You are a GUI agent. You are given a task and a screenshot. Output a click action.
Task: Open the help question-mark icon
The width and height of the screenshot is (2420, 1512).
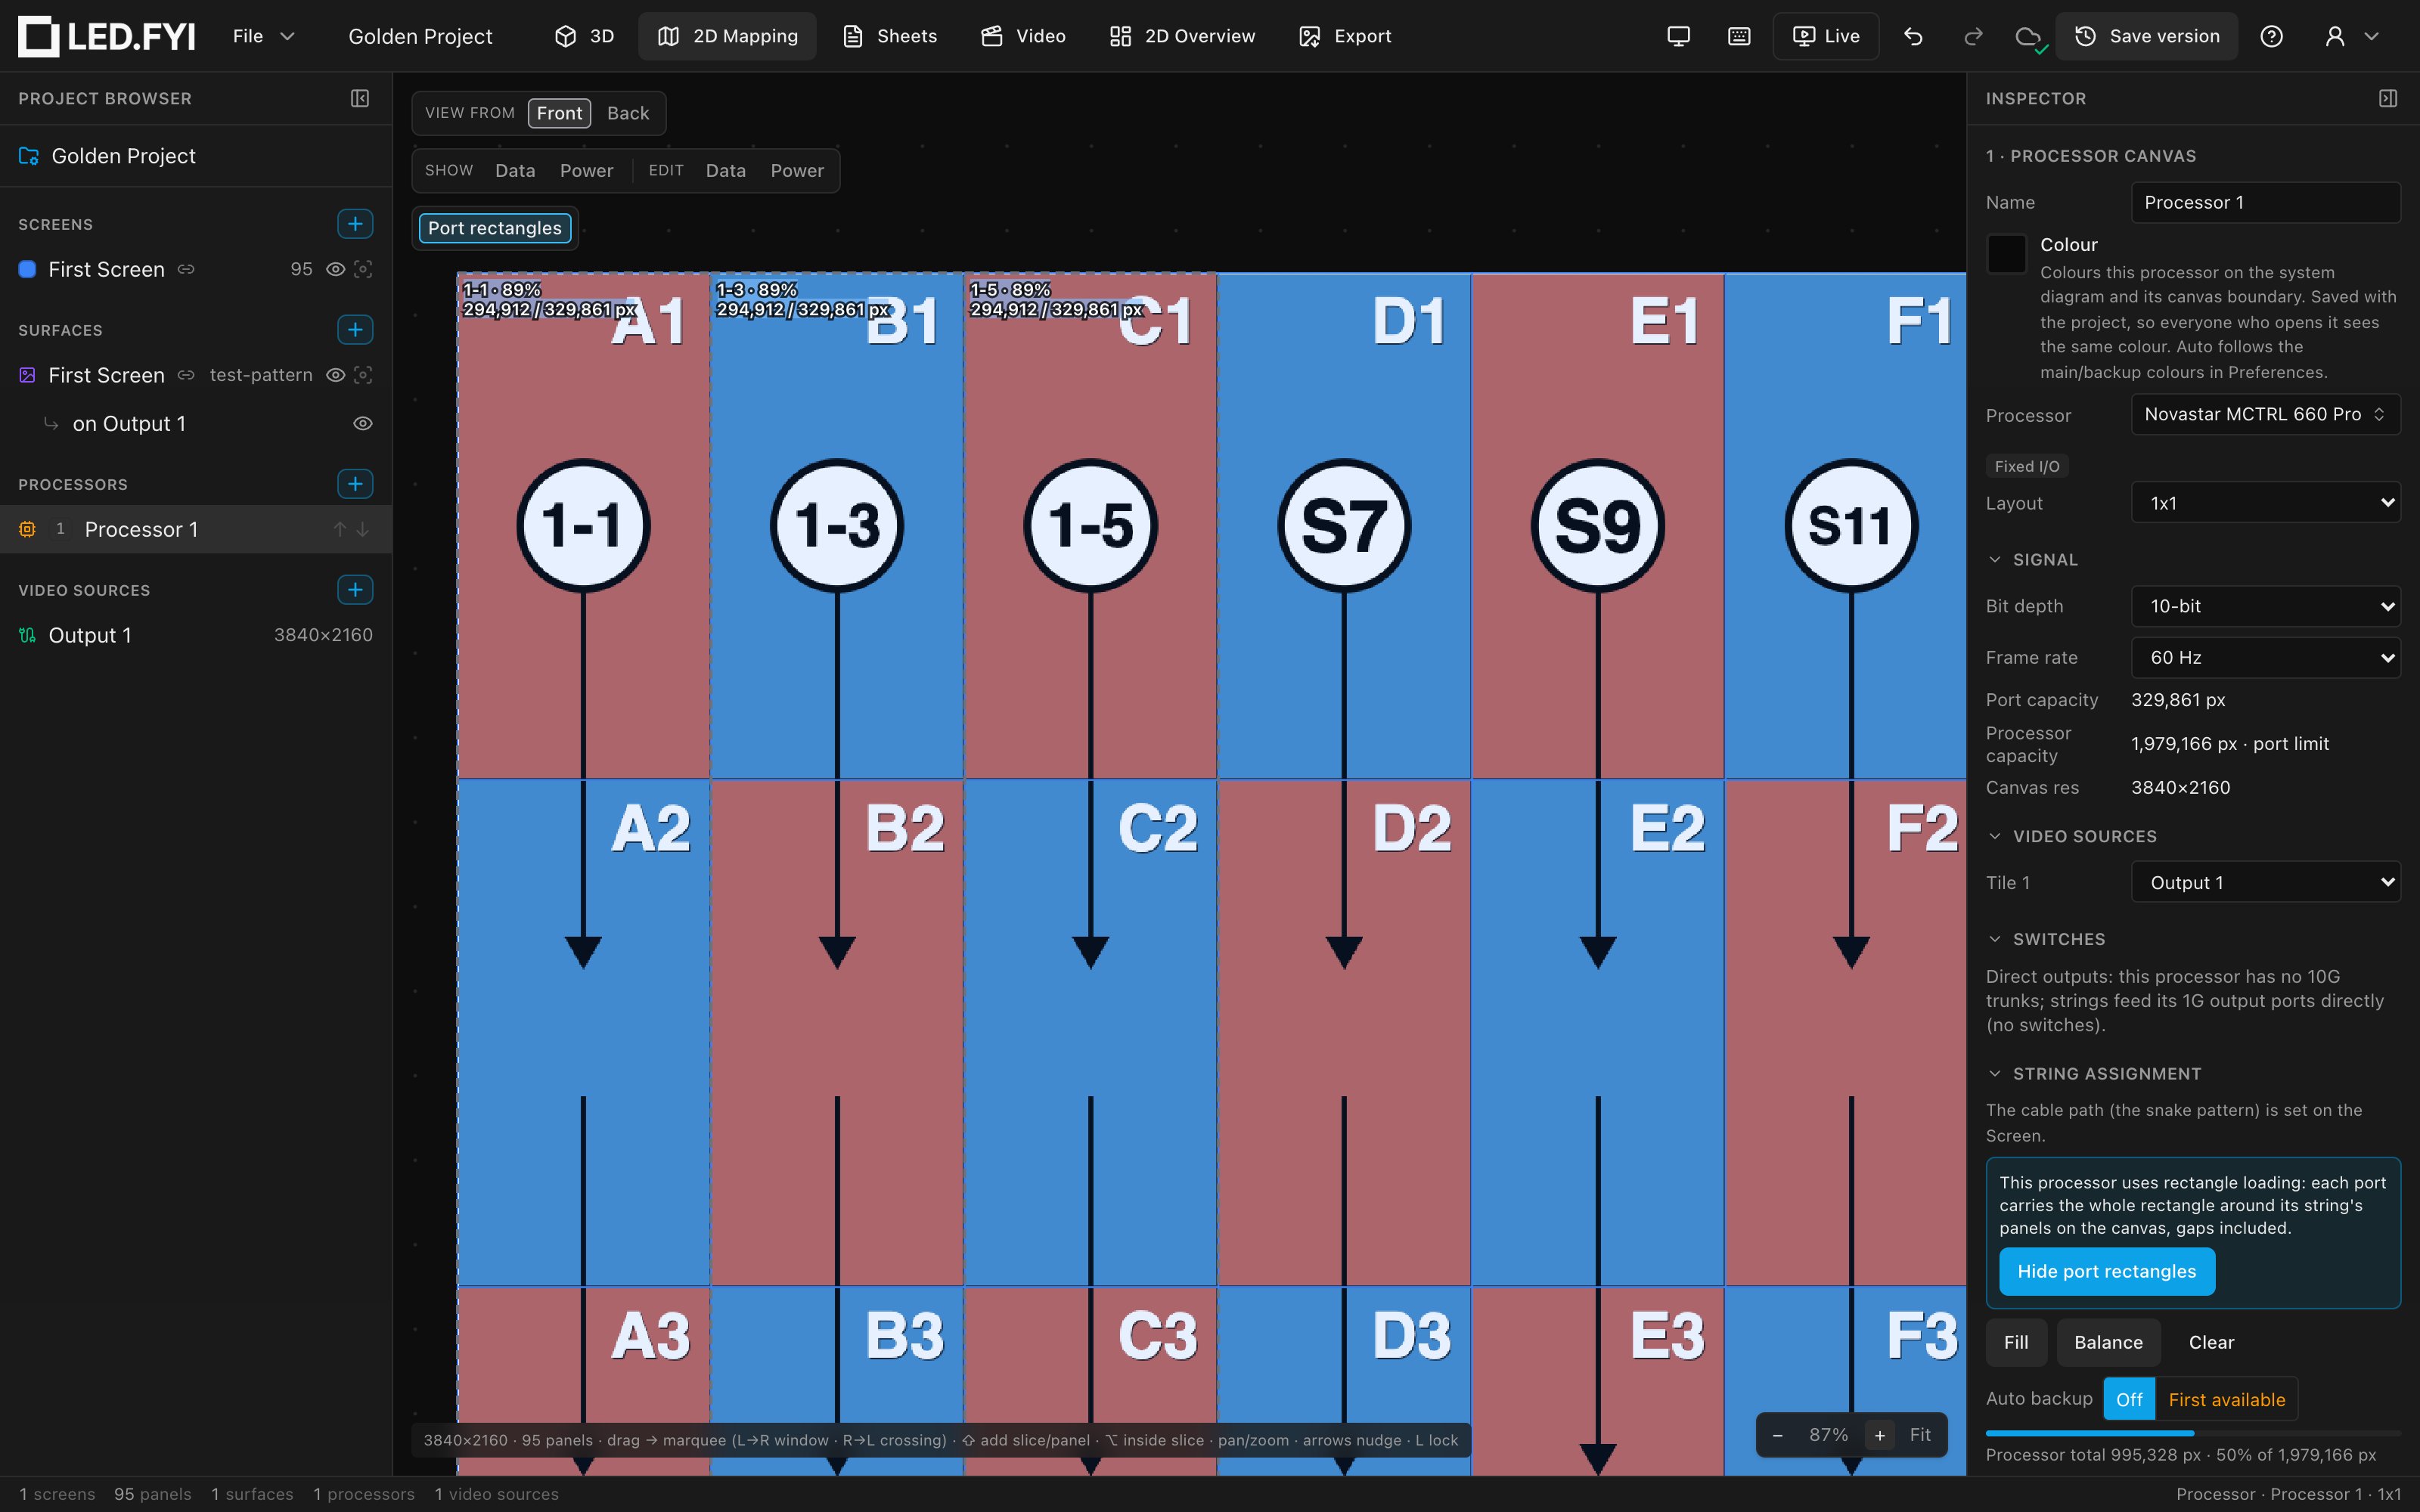click(2272, 36)
